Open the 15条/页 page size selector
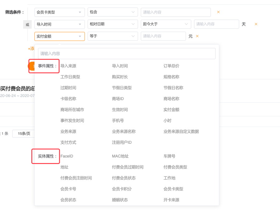This screenshot has height=213, width=280. click(x=24, y=133)
